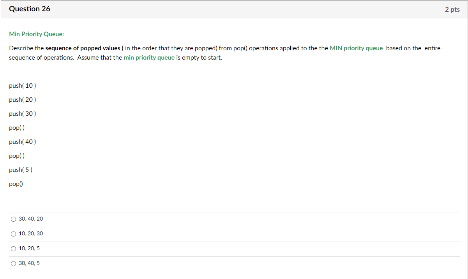Click the "push( 30 )" line
The height and width of the screenshot is (279, 468).
(x=22, y=113)
